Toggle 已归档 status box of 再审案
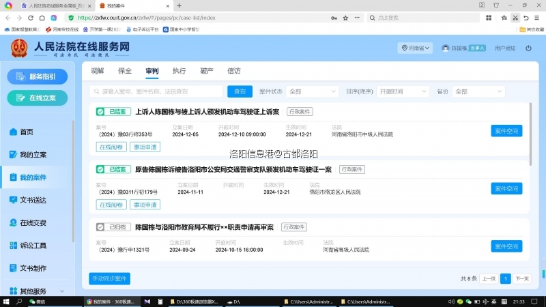This screenshot has height=307, width=546. click(x=113, y=227)
